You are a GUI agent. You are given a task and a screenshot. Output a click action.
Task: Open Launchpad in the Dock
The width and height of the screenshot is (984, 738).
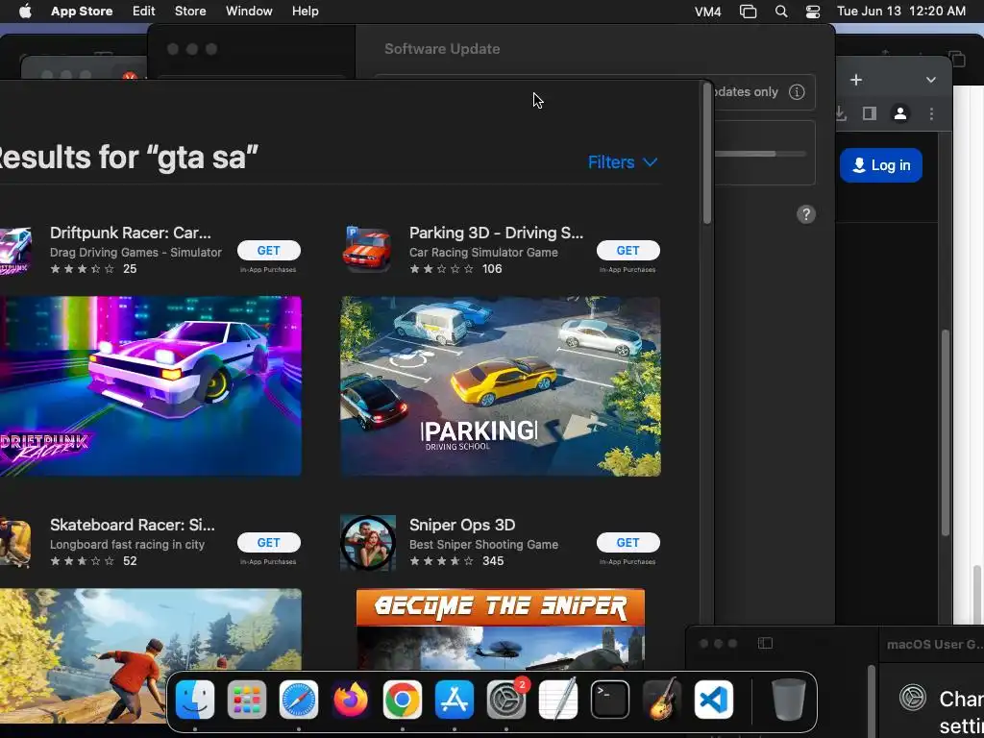pos(247,700)
